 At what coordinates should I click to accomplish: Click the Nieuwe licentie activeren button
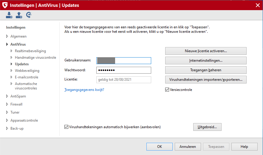206,51
